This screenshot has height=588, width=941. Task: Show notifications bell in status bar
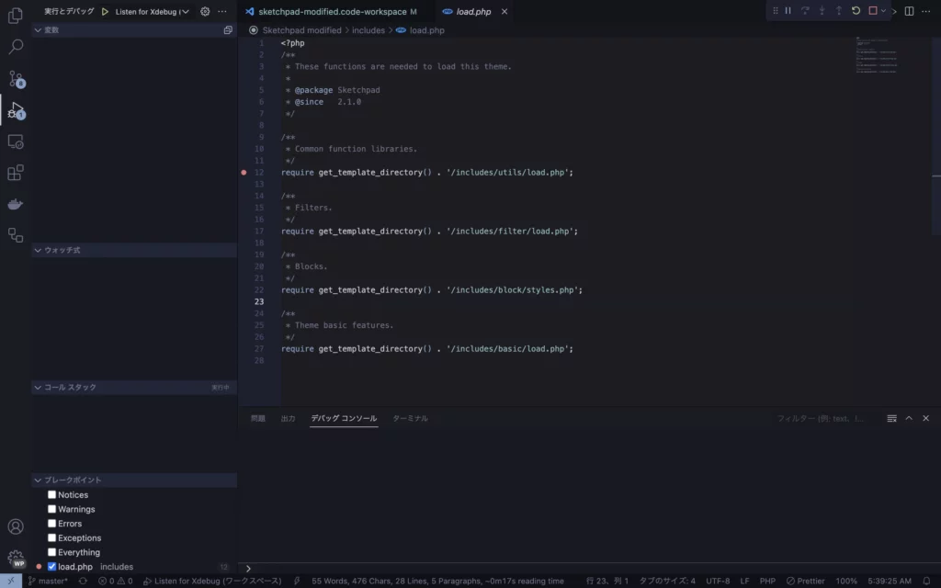(926, 581)
